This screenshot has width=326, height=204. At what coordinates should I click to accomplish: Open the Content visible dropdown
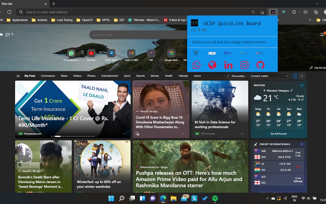click(x=269, y=76)
